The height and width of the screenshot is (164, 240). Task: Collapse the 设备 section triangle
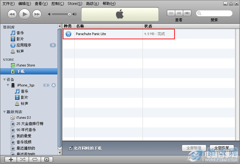[x=4, y=80]
